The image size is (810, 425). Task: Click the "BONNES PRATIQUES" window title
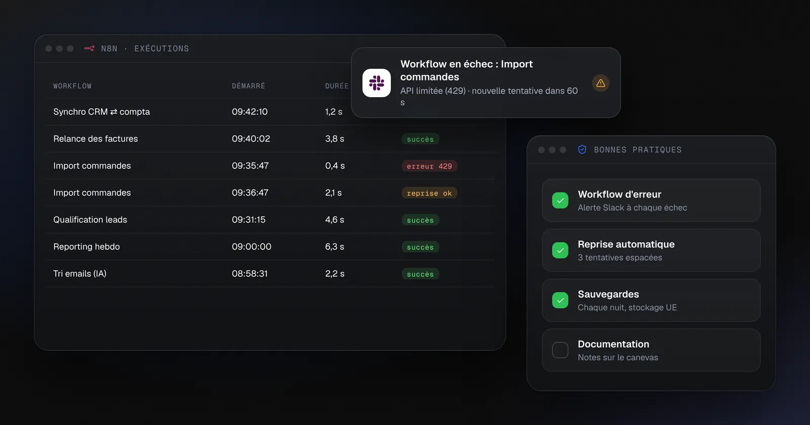coord(637,150)
